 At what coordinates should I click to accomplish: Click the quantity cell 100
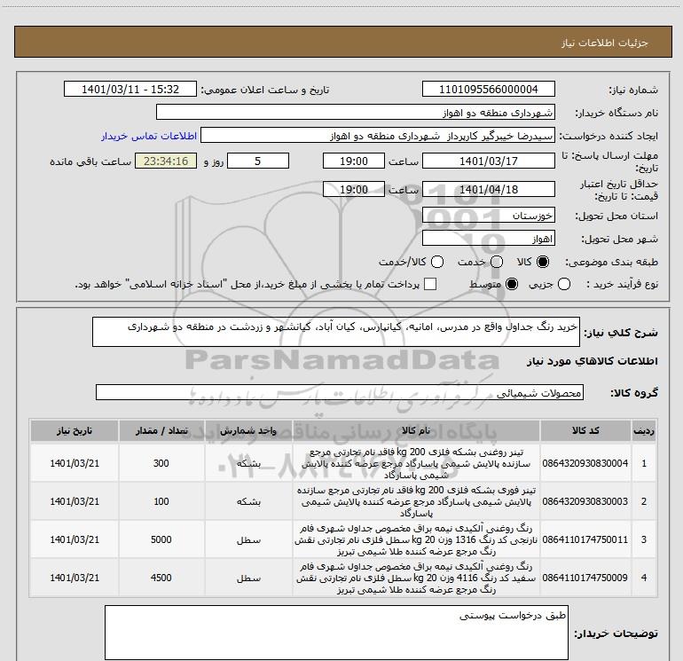(x=161, y=501)
